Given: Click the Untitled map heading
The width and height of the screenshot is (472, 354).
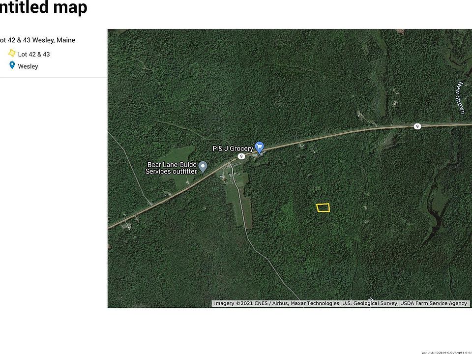Looking at the screenshot, I should 43,7.
